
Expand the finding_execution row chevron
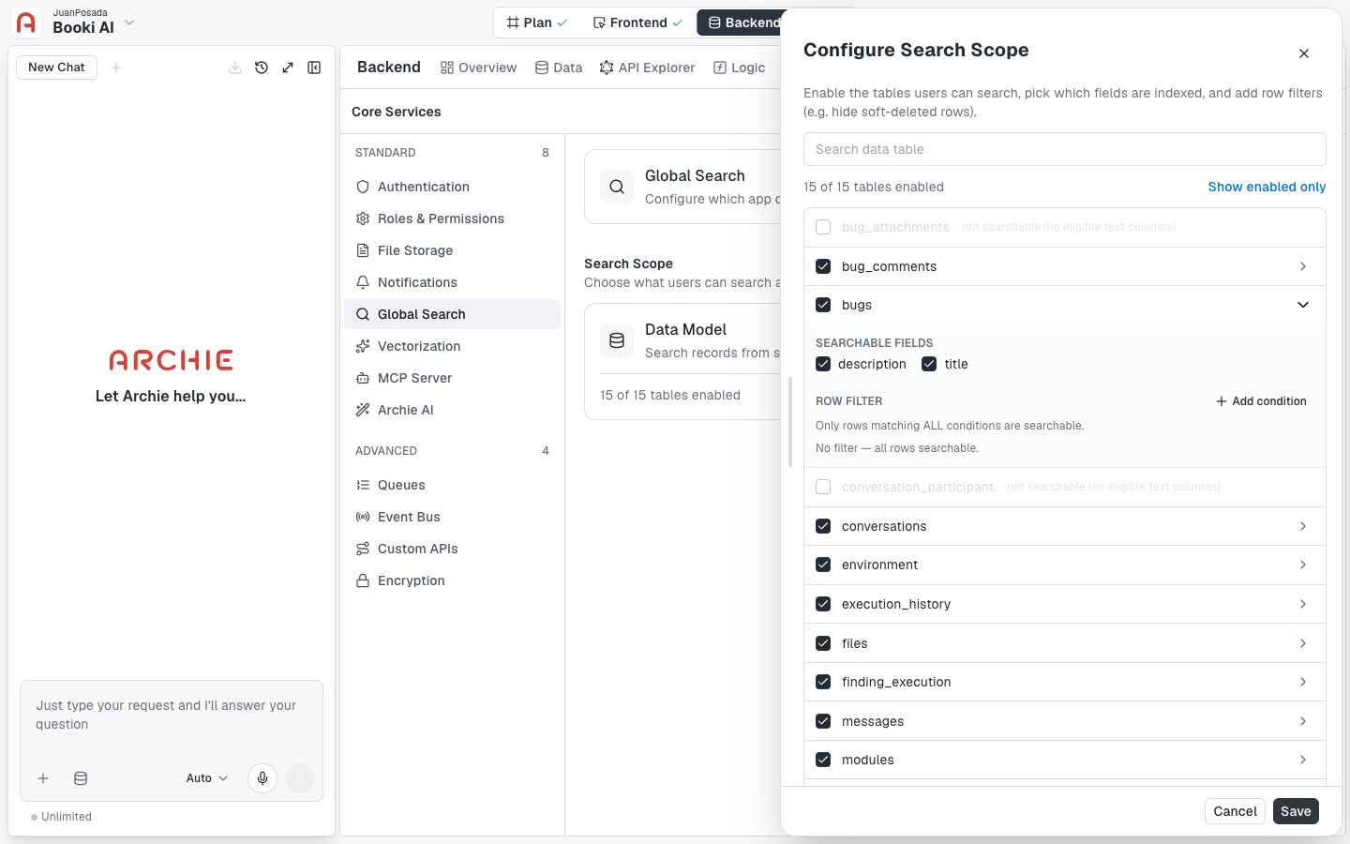tap(1303, 682)
